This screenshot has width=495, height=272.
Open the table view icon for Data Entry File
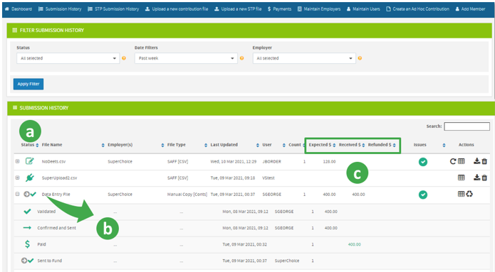coord(462,194)
